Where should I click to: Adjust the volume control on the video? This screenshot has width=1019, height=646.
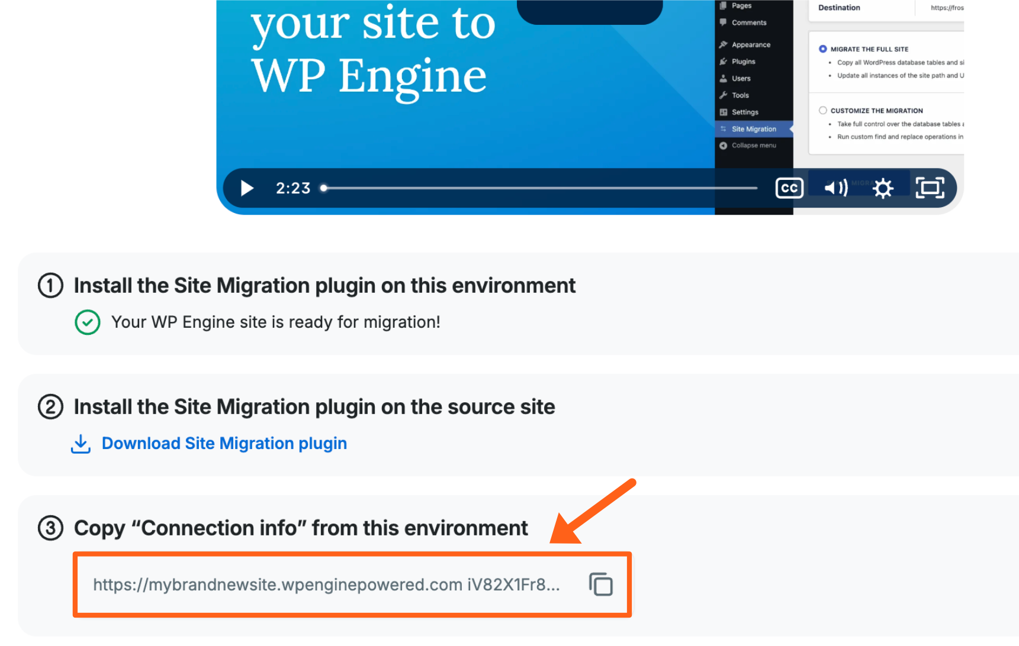[x=835, y=188]
